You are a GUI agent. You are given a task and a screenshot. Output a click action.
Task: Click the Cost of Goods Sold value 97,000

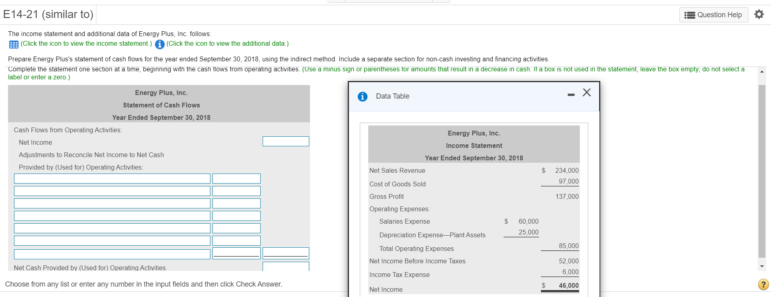click(x=569, y=181)
